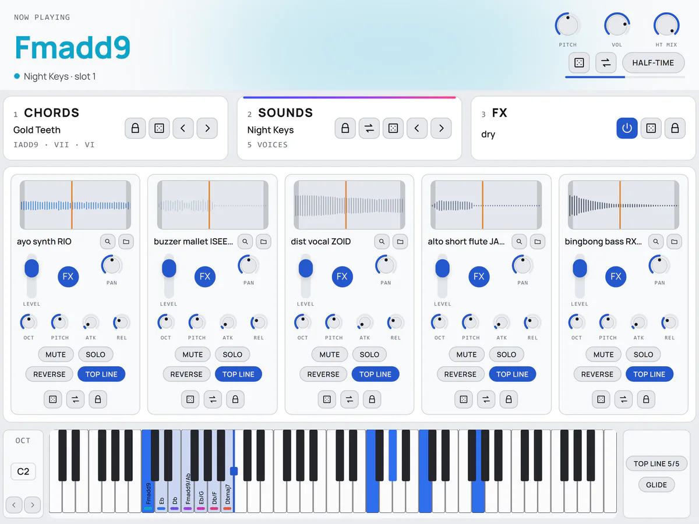Mute the bingbong bass voice
The width and height of the screenshot is (699, 524).
tap(603, 355)
